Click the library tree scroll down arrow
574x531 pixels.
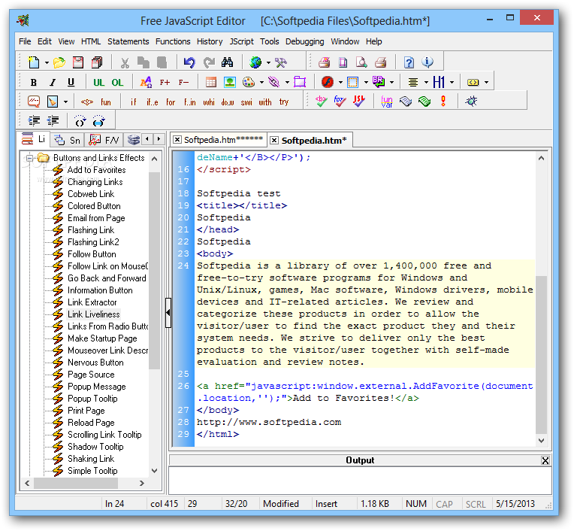(155, 471)
